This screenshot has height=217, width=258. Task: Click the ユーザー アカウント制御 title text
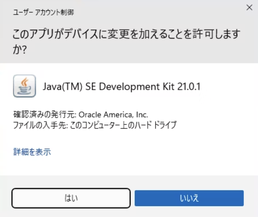[43, 12]
